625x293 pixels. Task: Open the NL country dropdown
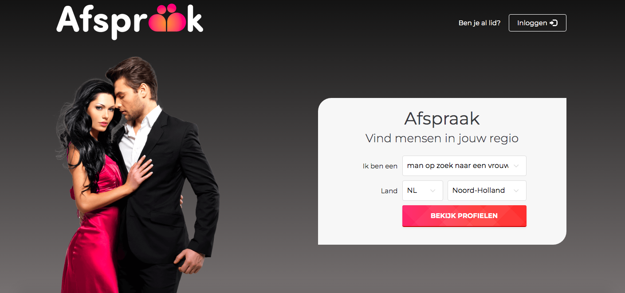(422, 191)
